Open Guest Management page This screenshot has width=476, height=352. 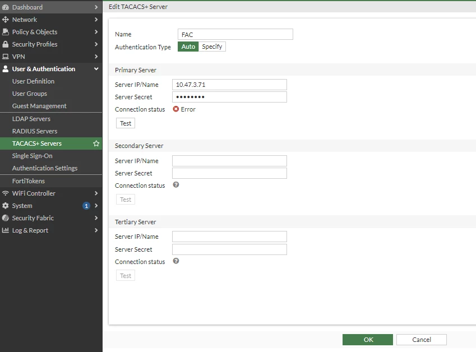pos(51,106)
